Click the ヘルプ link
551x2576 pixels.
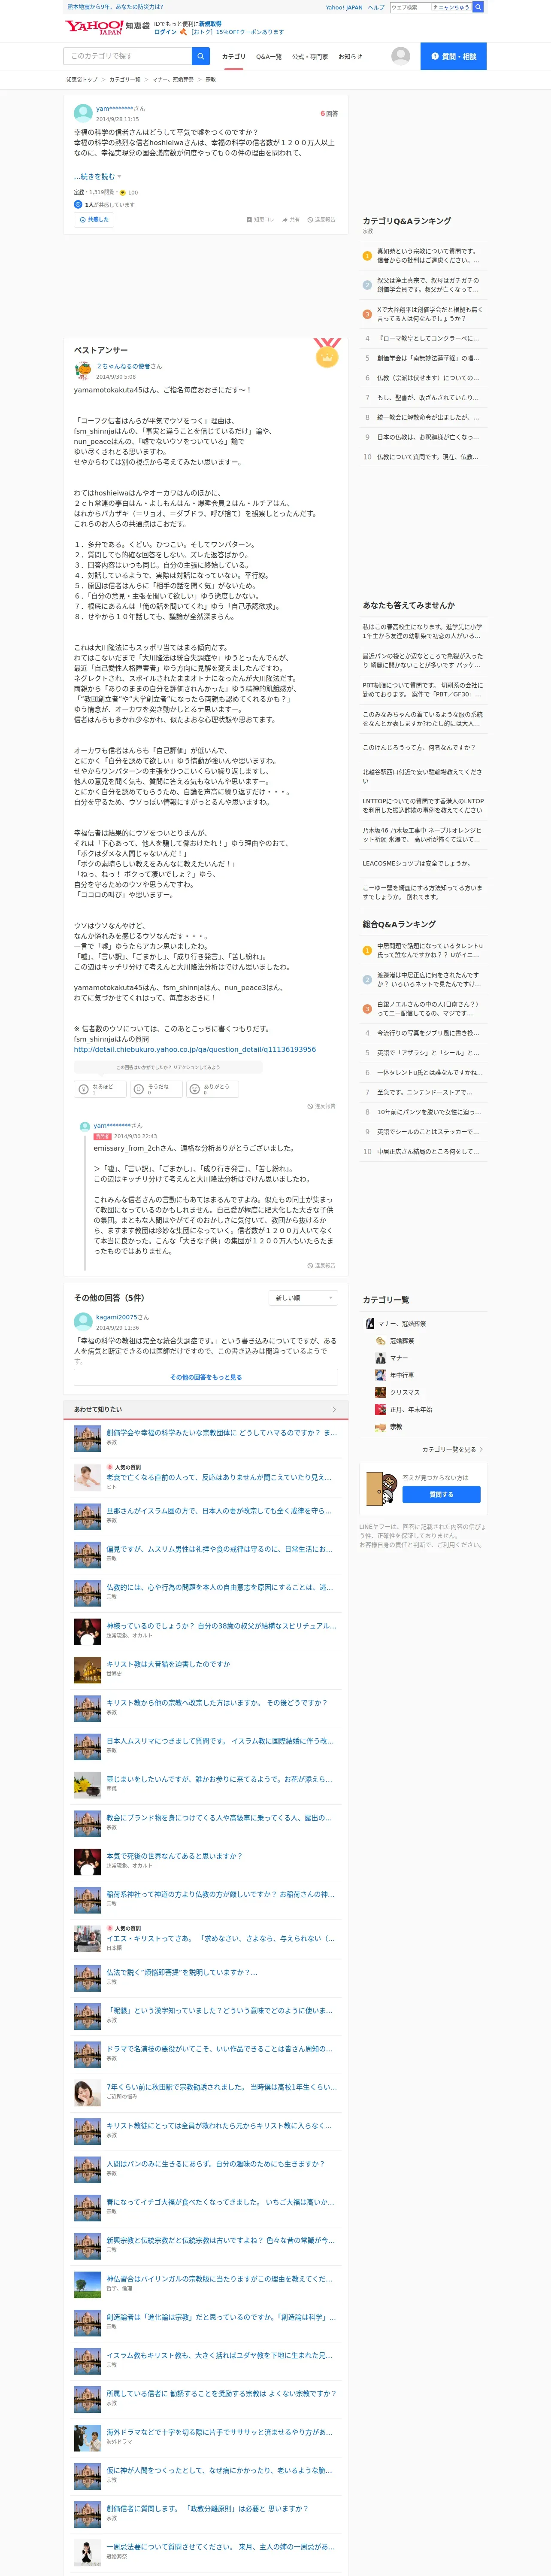coord(376,7)
